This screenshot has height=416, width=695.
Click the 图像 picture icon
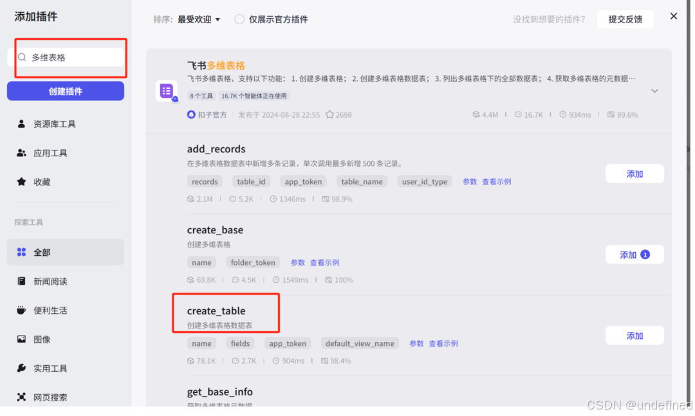coord(21,339)
